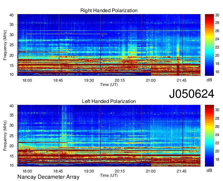Click the 40 MHz tick on the lower frequency axis
Image resolution: width=223 pixels, height=181 pixels.
coord(11,106)
